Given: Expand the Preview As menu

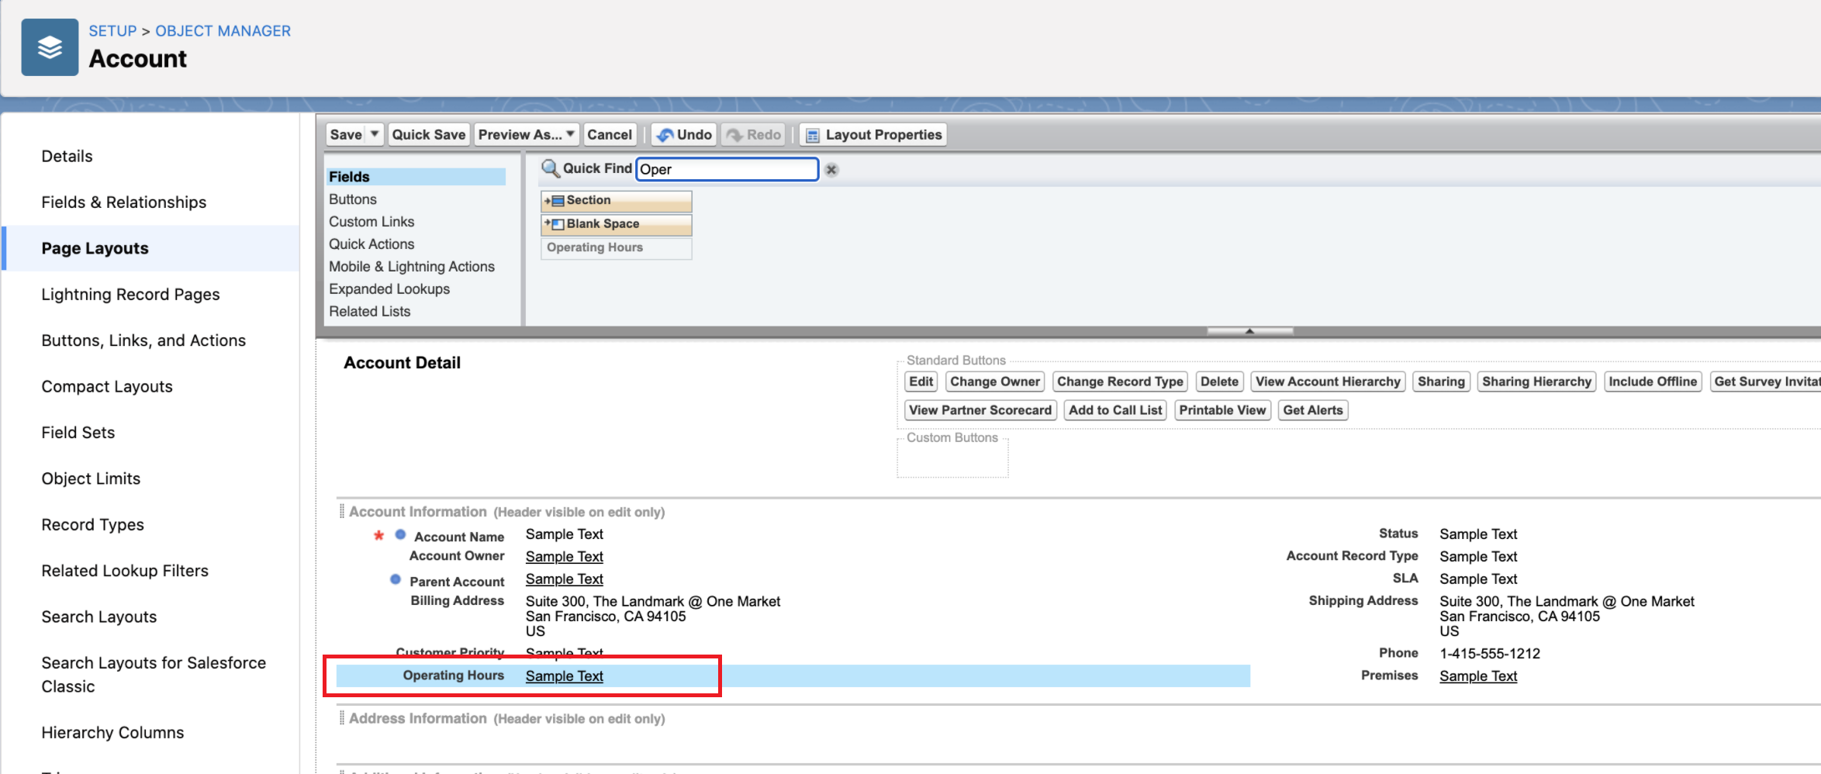Looking at the screenshot, I should coord(570,134).
